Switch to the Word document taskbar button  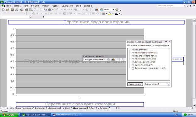[x=66, y=115]
